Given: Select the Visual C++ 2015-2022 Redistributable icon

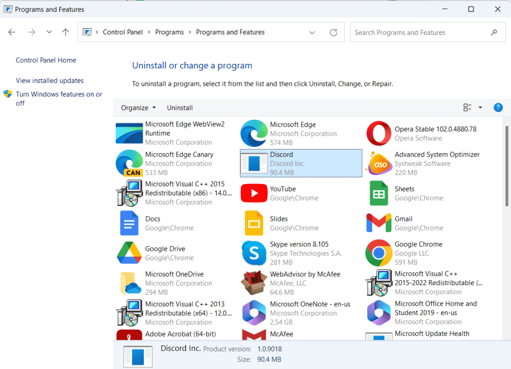Looking at the screenshot, I should (379, 283).
